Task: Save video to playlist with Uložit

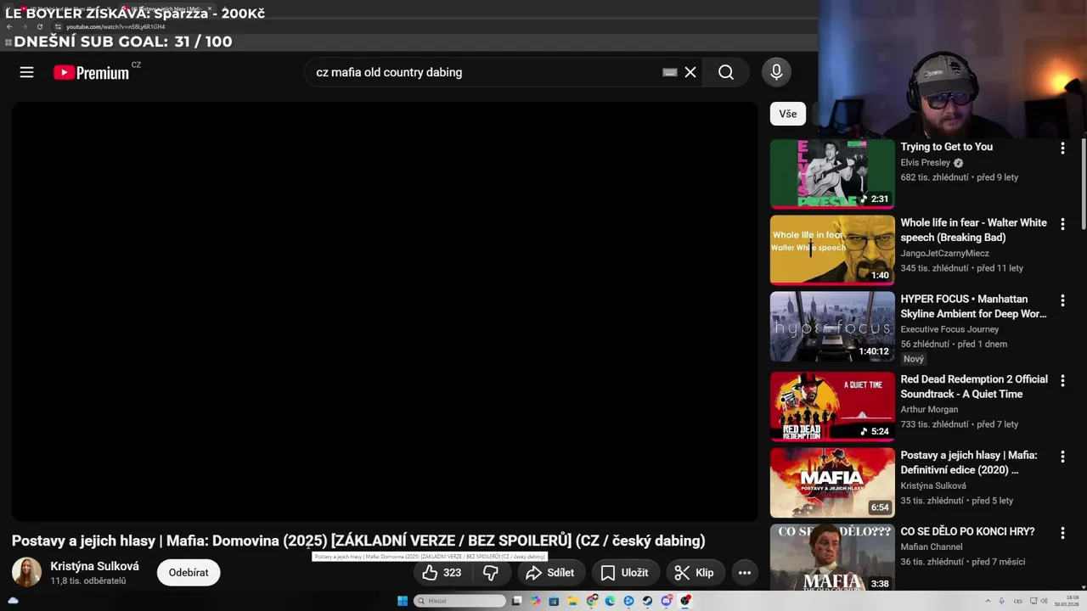Action: (625, 573)
